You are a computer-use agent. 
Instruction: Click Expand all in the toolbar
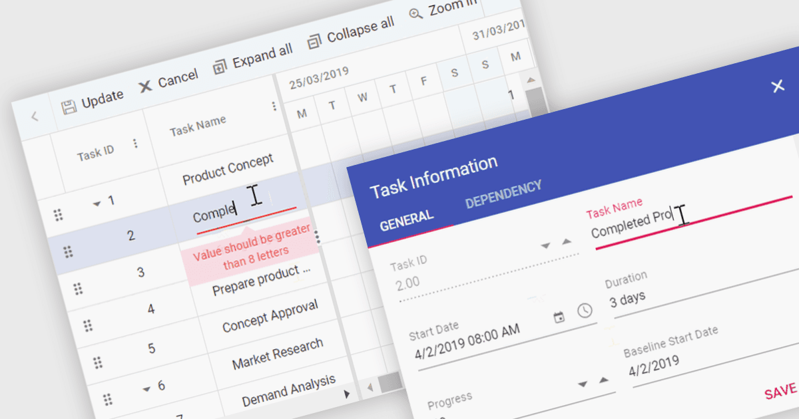pos(252,59)
